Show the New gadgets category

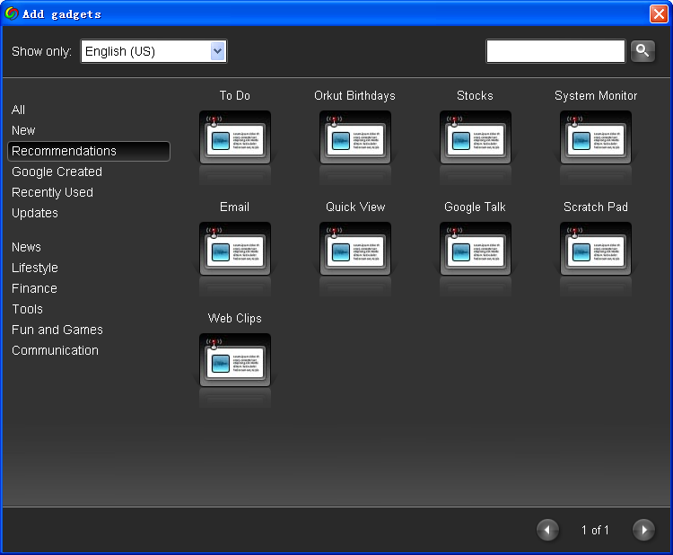(23, 130)
